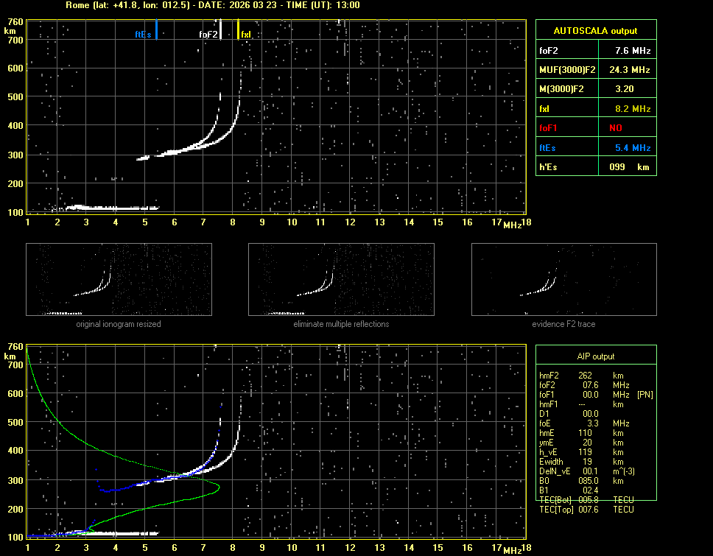Viewport: 713px width, 556px height.
Task: Open the evidence F2 trace thumbnail
Action: click(x=563, y=279)
